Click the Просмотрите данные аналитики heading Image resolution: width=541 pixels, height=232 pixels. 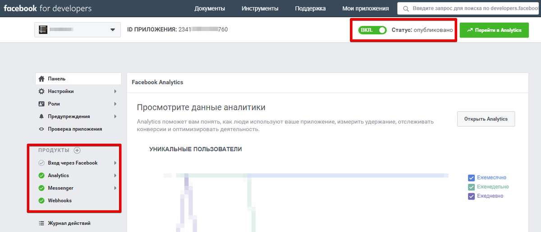[x=201, y=108]
